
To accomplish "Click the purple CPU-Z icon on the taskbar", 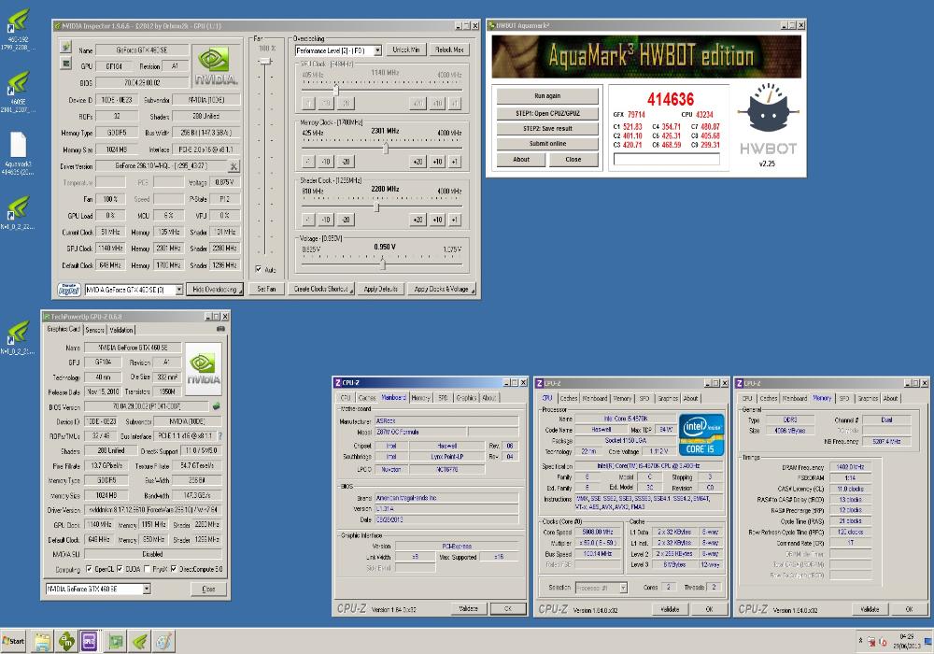I will pyautogui.click(x=90, y=642).
